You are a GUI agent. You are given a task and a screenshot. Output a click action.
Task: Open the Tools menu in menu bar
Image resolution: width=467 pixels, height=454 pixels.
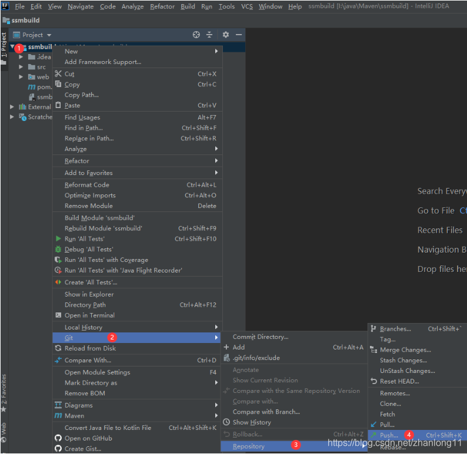(226, 6)
